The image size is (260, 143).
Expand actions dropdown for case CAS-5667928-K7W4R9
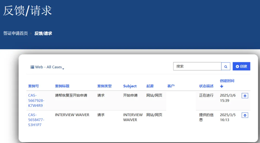pyautogui.click(x=245, y=96)
